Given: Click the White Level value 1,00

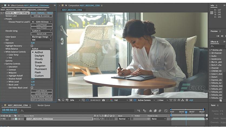Looking at the screenshot, I should 33,82.
